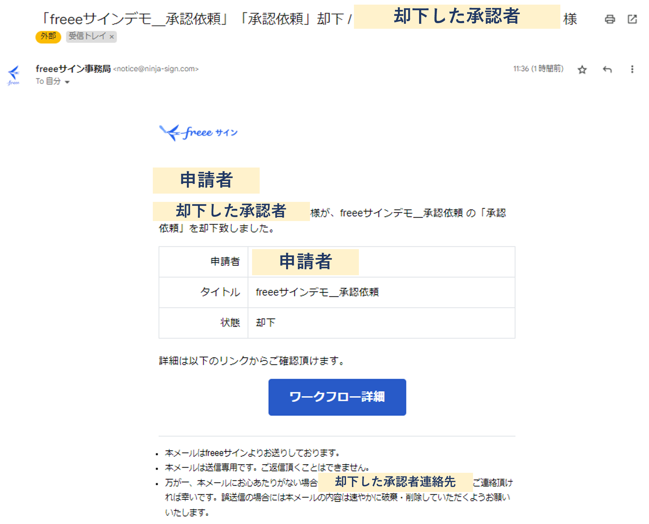
Task: Click the 外部 label badge
Action: pos(48,36)
